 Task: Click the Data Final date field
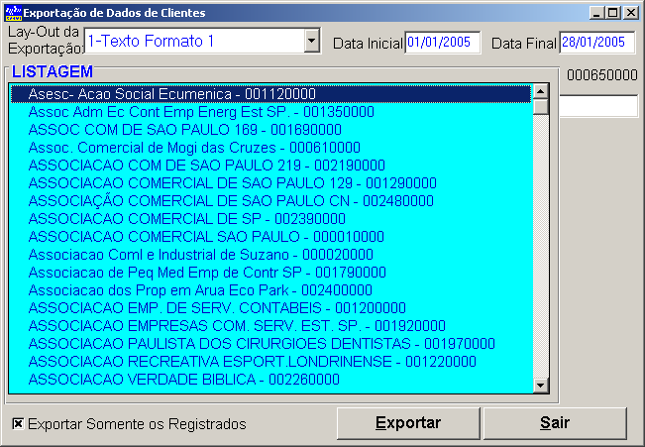pyautogui.click(x=597, y=43)
